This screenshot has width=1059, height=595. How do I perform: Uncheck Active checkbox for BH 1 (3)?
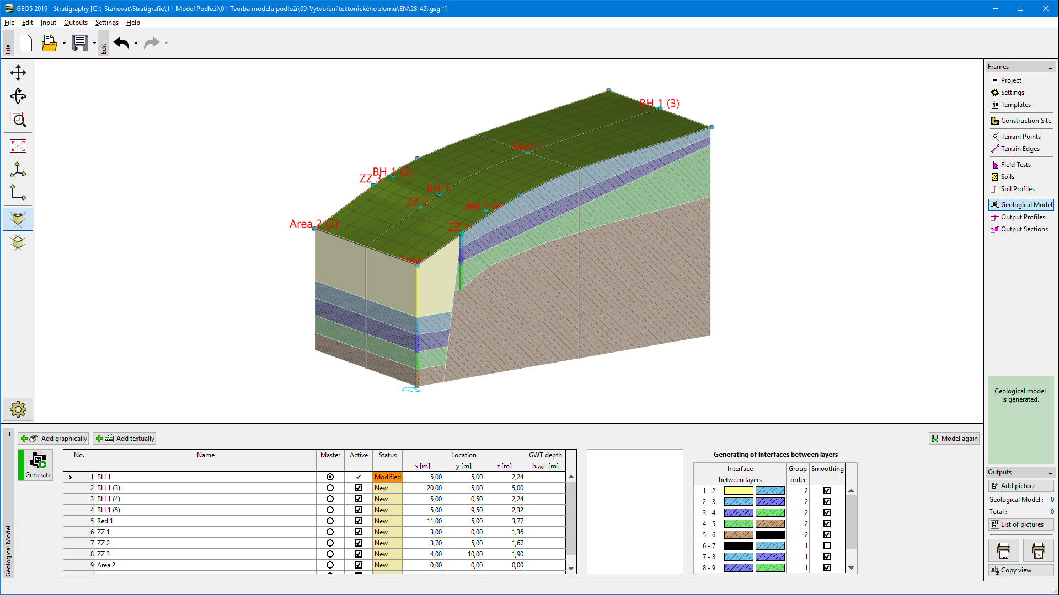358,488
